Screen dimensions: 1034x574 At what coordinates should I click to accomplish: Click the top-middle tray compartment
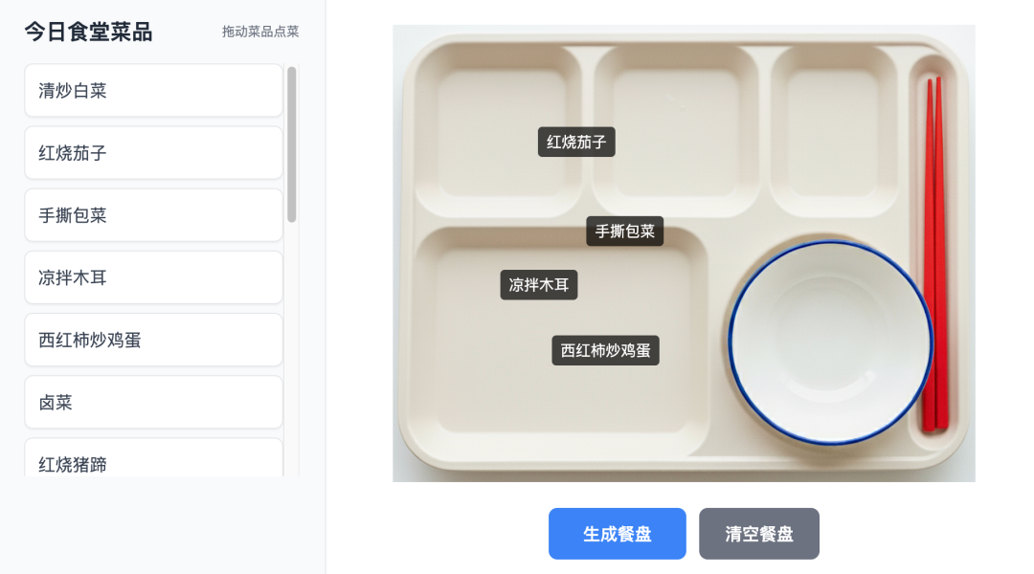pos(676,131)
